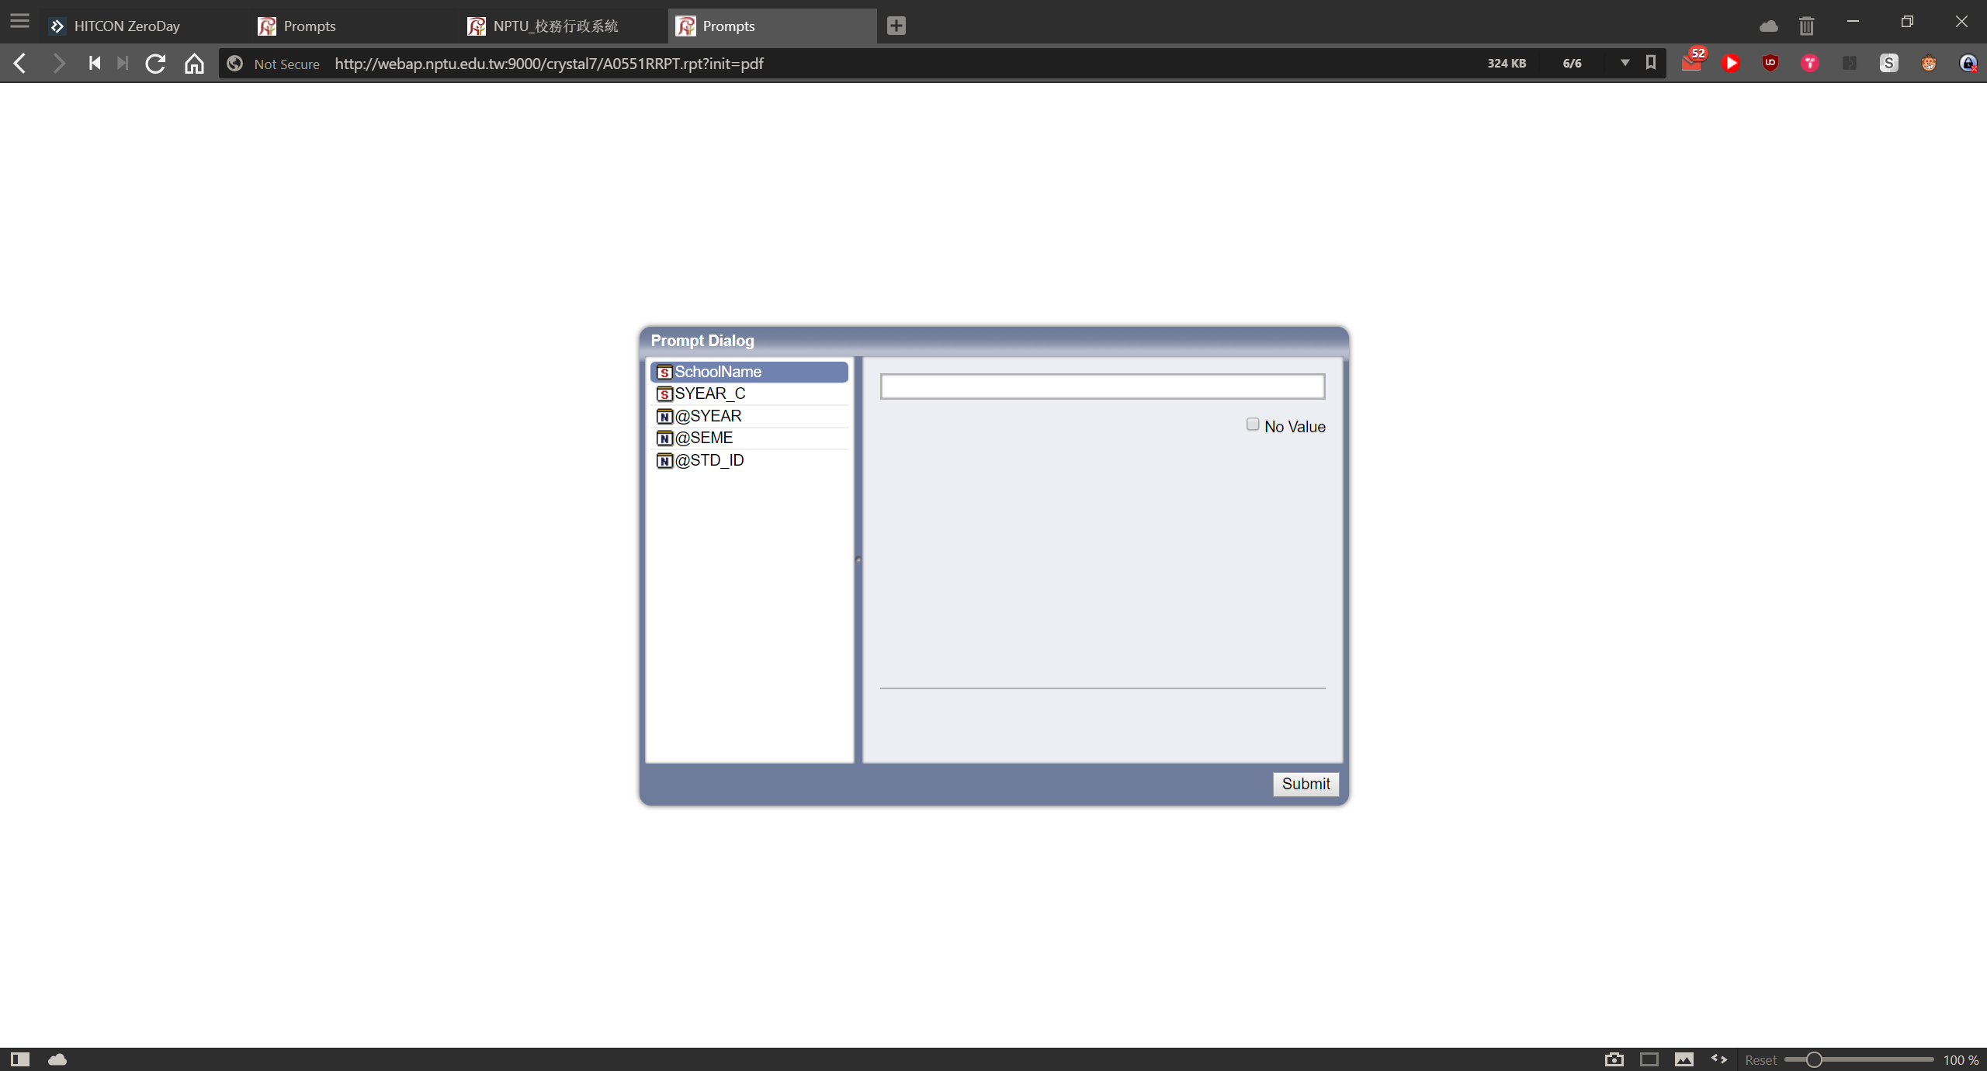Click the 324 KB page size indicator
Screen dimensions: 1987x1071
(x=1507, y=64)
